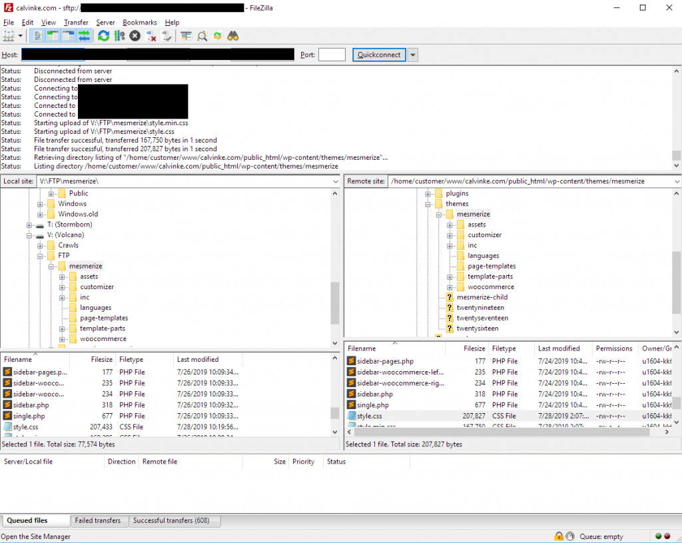The height and width of the screenshot is (543, 682).
Task: Click the speed limits status bar icon
Action: (x=570, y=536)
